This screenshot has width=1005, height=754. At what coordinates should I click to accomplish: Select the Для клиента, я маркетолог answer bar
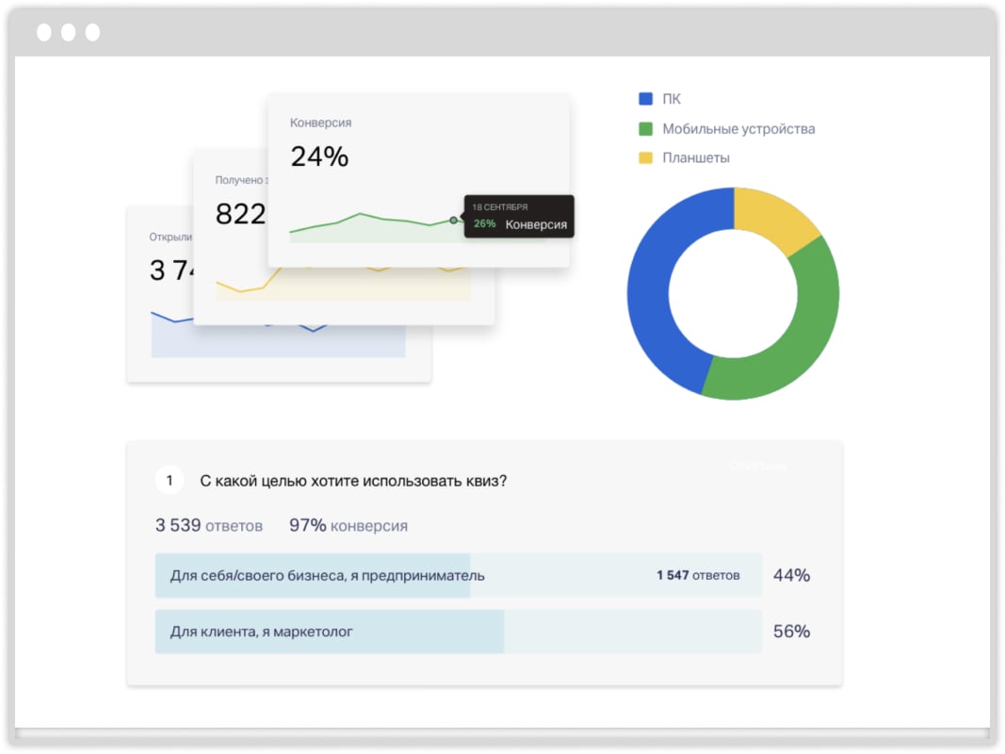pos(459,631)
